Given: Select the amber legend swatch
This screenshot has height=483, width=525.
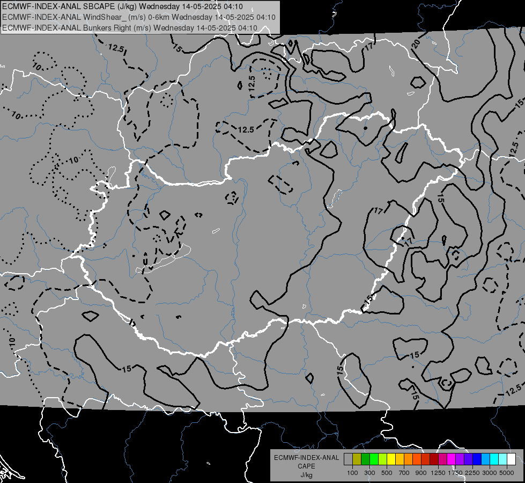Looking at the screenshot, I should (x=400, y=459).
